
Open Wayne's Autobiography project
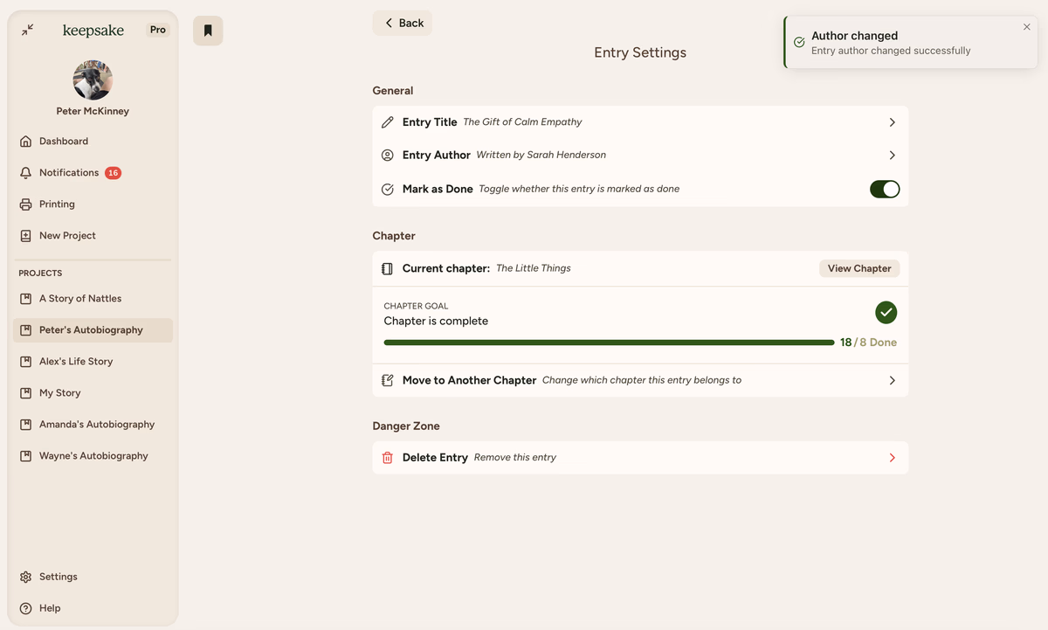click(93, 456)
